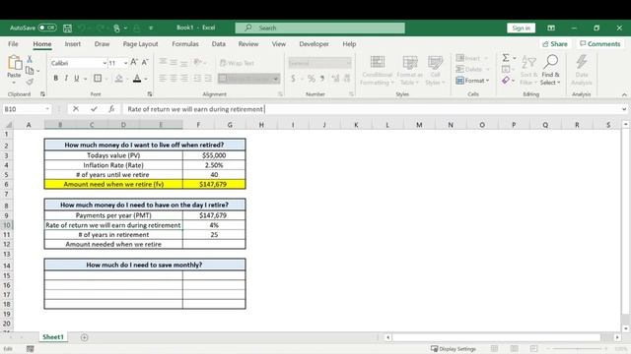Click the Fill Color bucket icon
Viewport: 631px width, 354px height.
coord(118,79)
